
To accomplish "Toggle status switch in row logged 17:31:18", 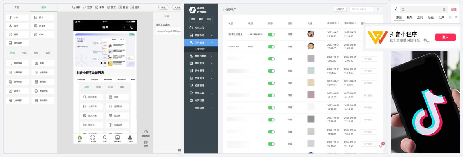I will [271, 120].
